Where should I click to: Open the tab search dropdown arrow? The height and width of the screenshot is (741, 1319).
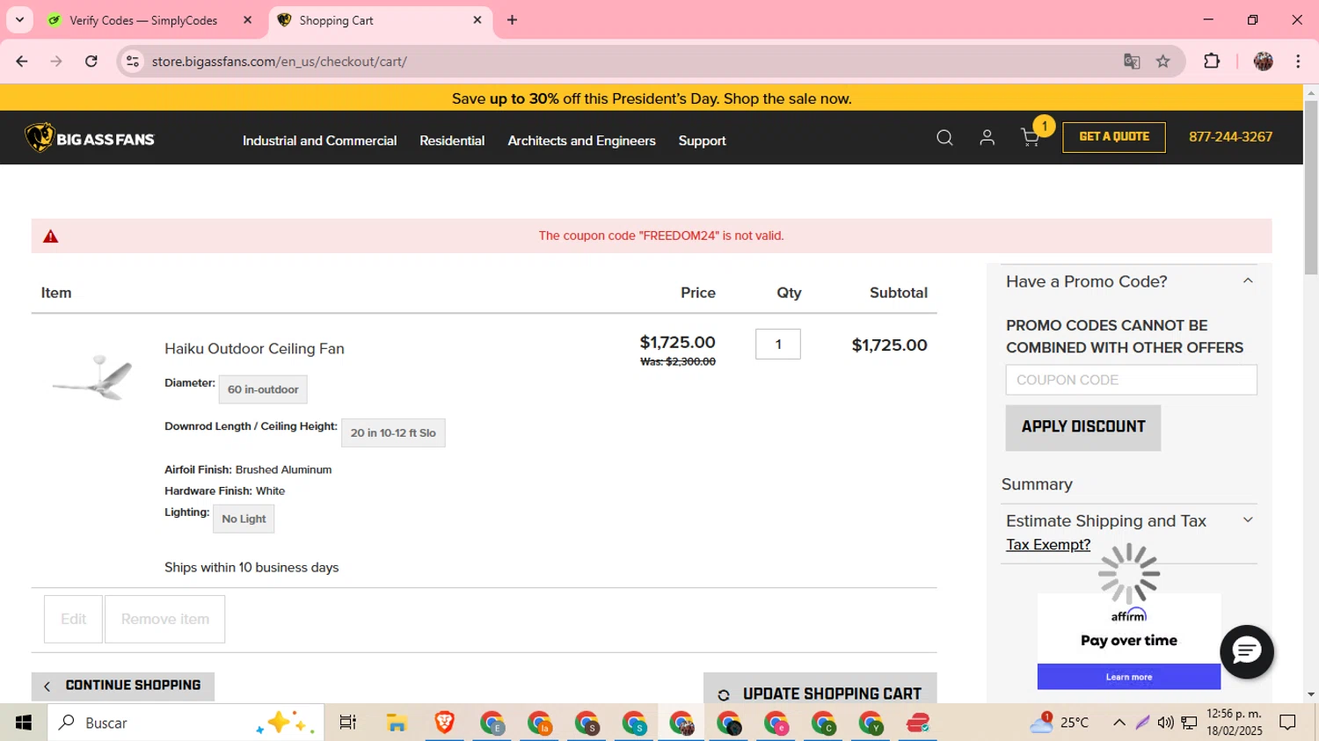click(19, 20)
